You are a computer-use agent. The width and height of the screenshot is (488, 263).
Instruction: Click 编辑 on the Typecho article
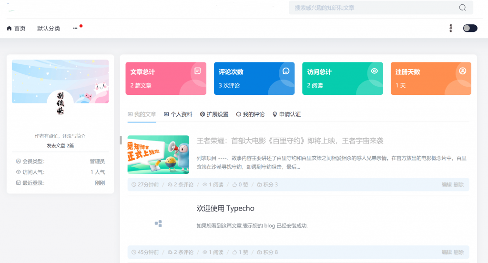click(x=446, y=252)
